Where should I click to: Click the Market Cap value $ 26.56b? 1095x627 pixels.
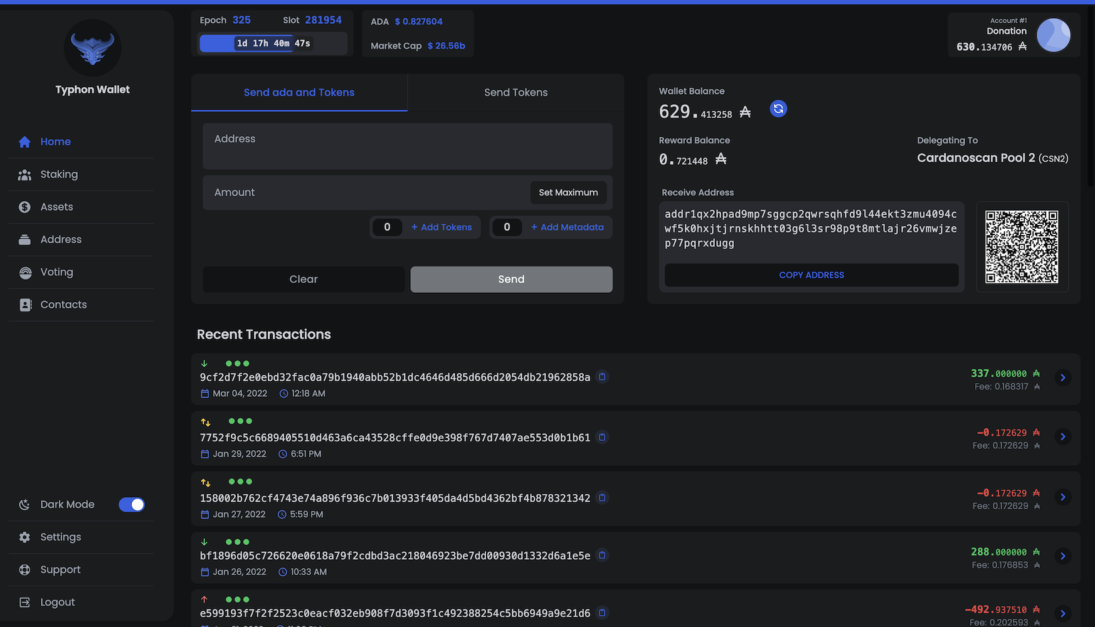pyautogui.click(x=447, y=46)
